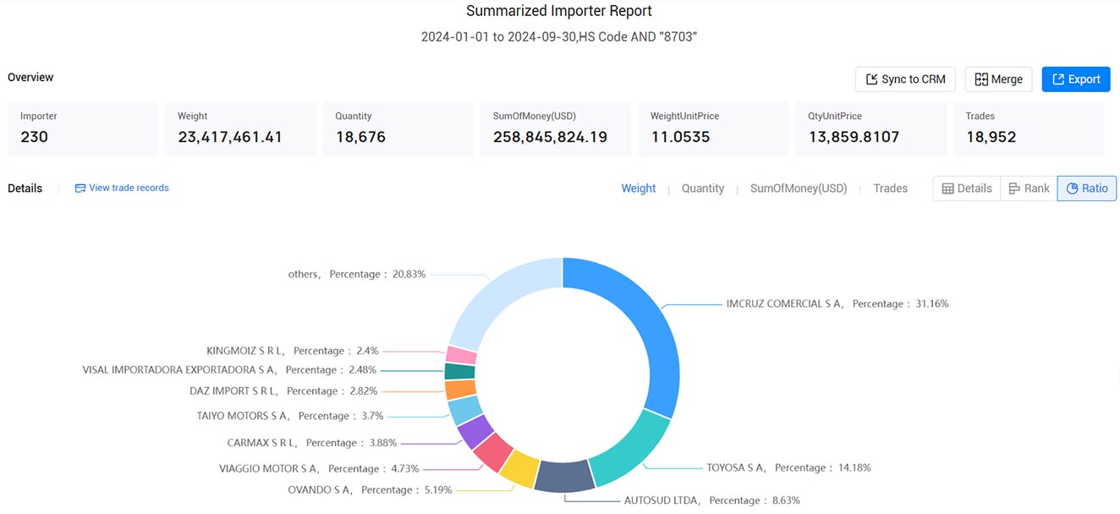Click the OVANDO S A yellow slice

click(520, 468)
